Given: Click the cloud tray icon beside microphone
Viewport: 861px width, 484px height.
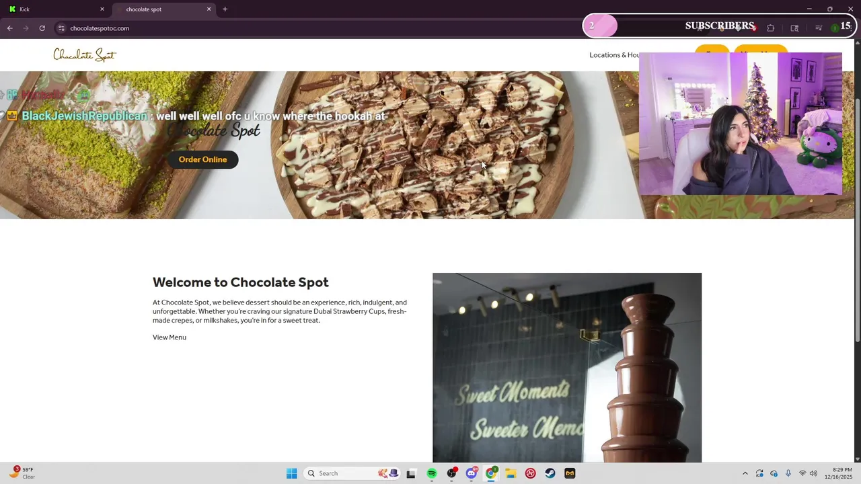Looking at the screenshot, I should click(x=774, y=473).
